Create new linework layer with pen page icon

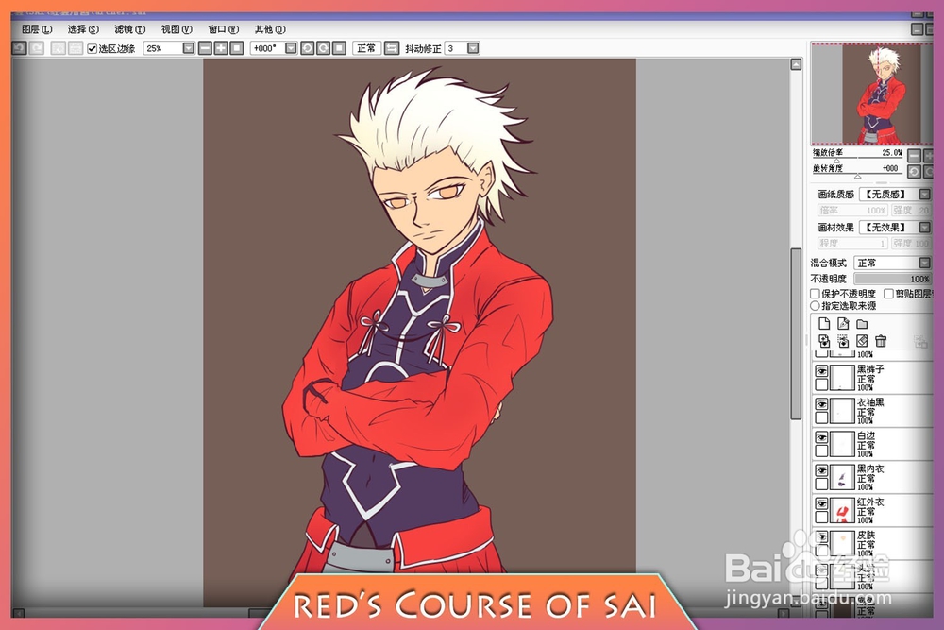point(843,323)
